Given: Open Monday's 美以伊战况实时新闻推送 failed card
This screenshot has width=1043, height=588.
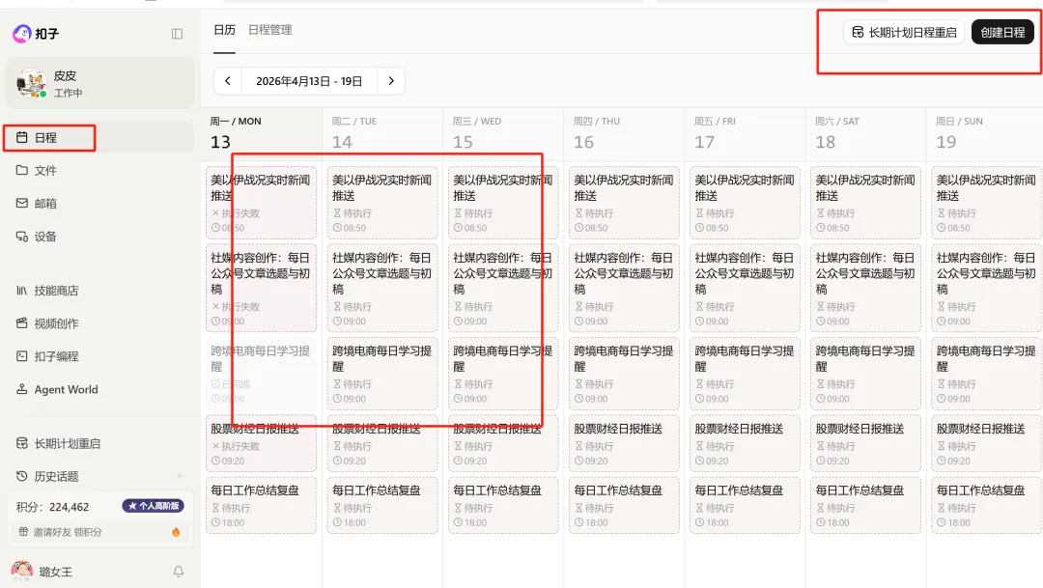Looking at the screenshot, I should 262,203.
